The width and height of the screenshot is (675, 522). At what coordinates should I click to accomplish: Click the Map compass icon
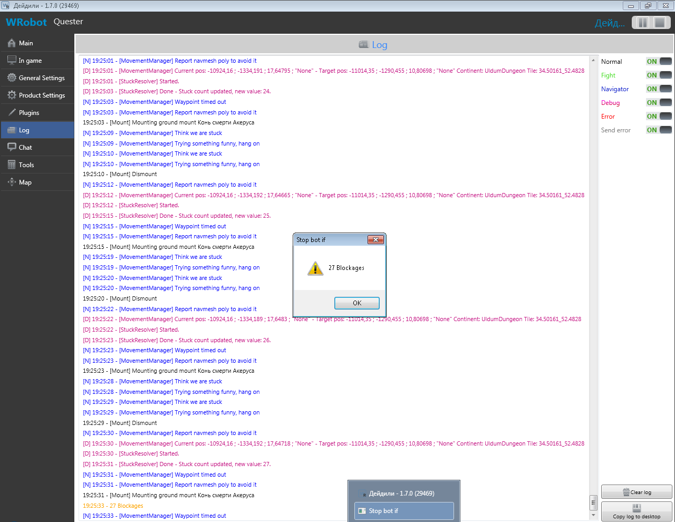pos(12,182)
